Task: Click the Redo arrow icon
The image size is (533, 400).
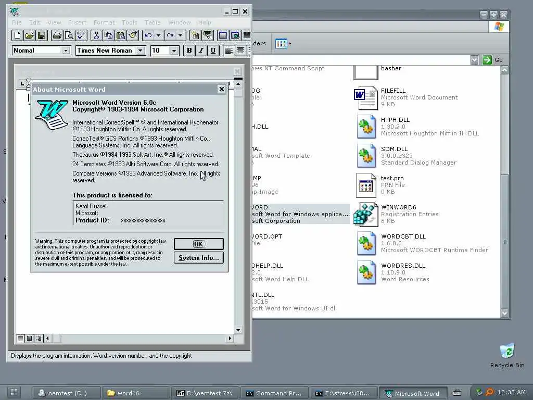Action: pos(170,35)
